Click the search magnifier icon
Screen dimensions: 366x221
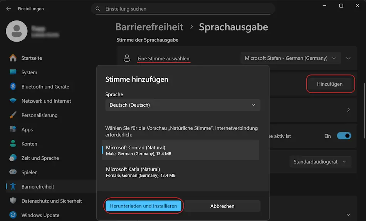[x=98, y=9]
